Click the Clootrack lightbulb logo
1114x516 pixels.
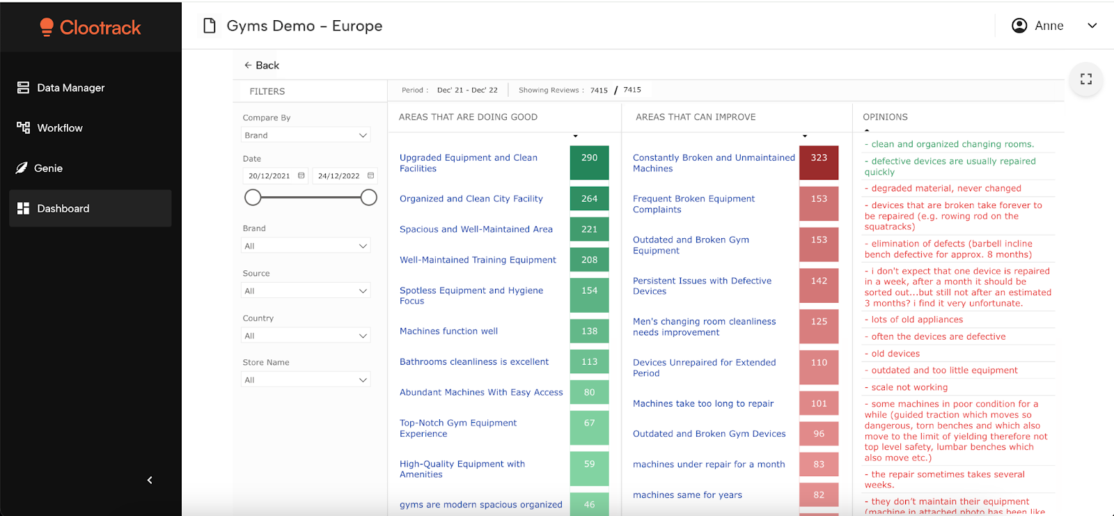tap(47, 27)
